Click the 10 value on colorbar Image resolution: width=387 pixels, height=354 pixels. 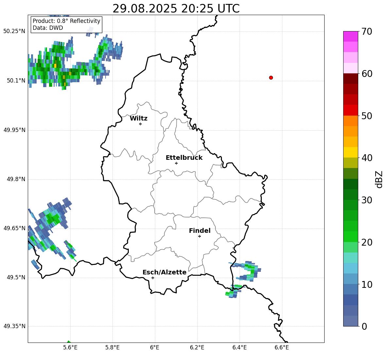point(367,285)
